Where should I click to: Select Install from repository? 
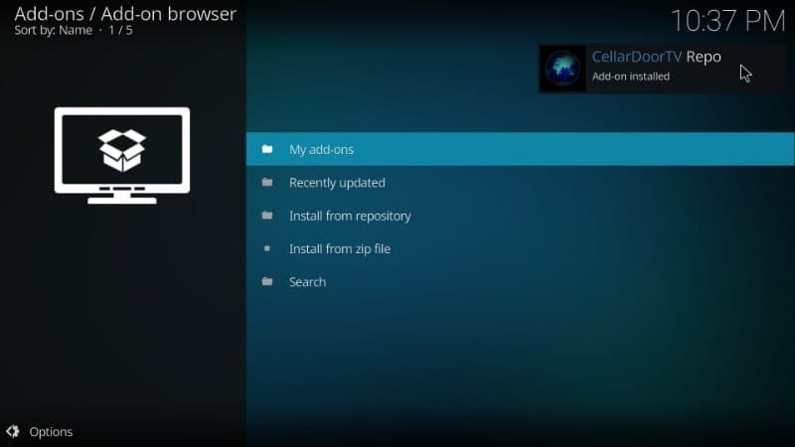(x=520, y=216)
